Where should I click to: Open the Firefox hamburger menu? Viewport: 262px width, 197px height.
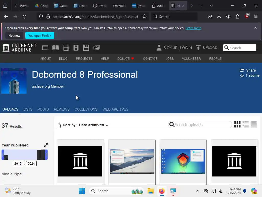(256, 16)
